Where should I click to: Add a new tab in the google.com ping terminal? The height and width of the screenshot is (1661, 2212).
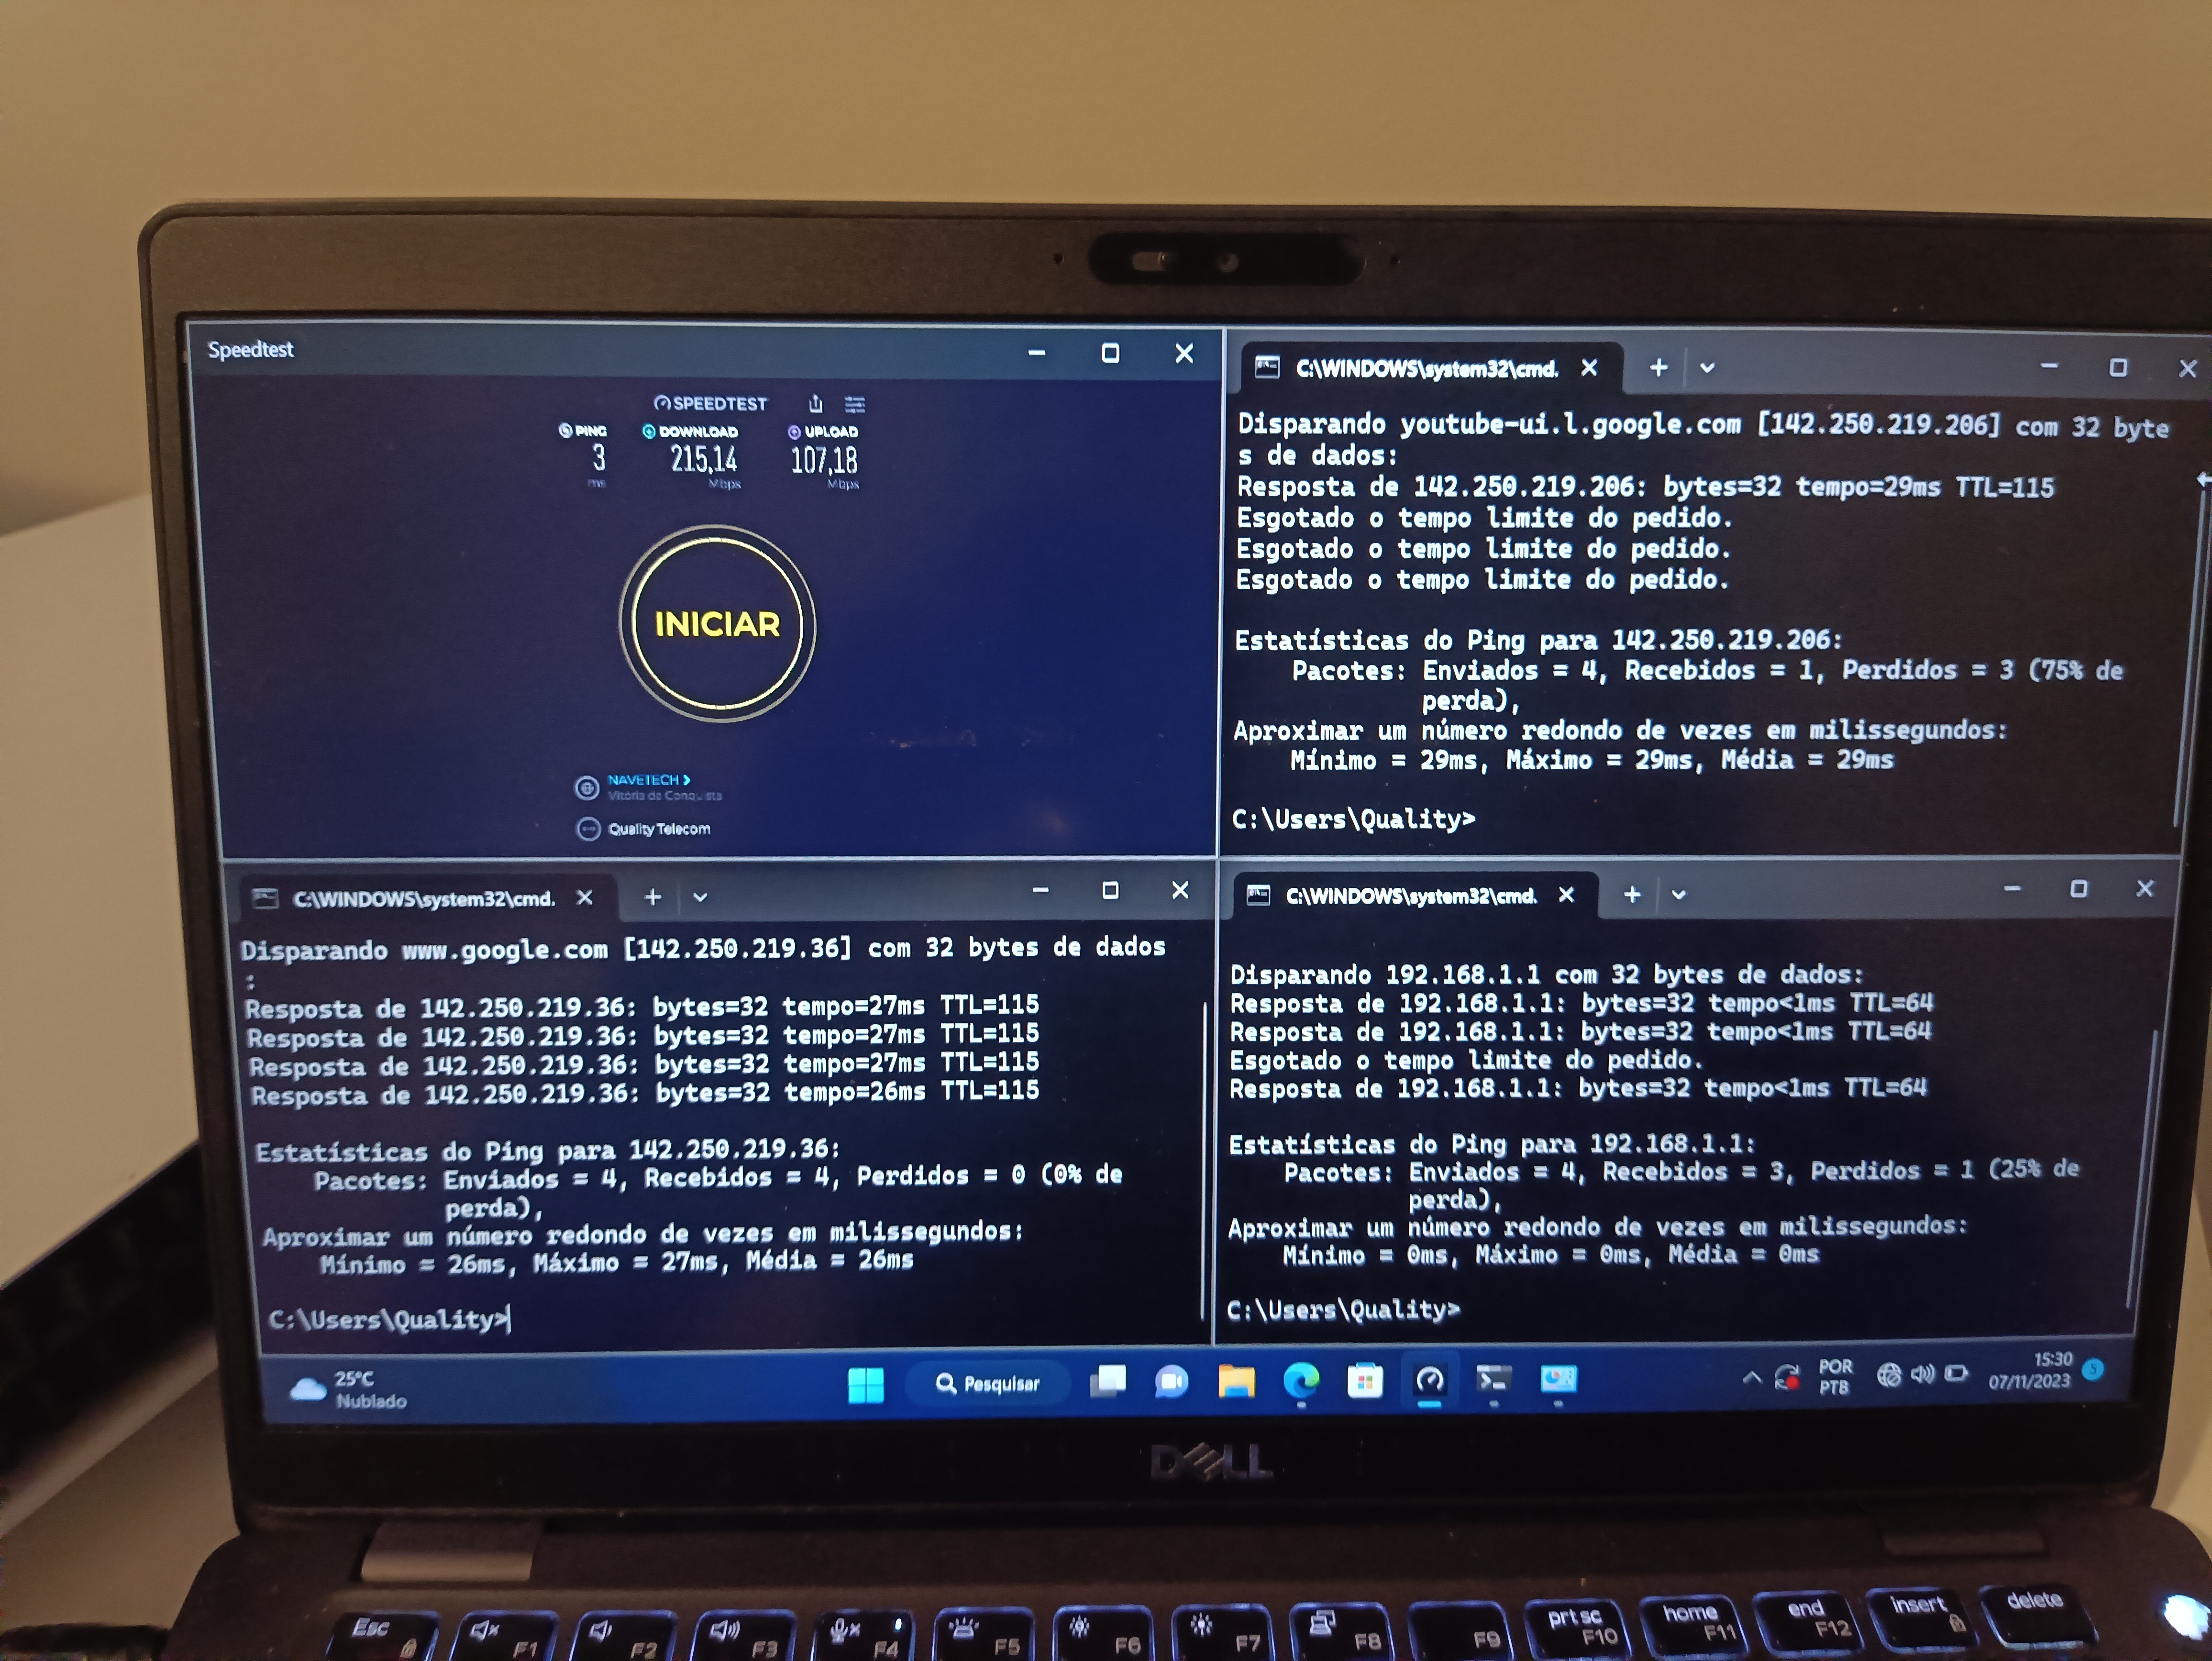pyautogui.click(x=652, y=897)
